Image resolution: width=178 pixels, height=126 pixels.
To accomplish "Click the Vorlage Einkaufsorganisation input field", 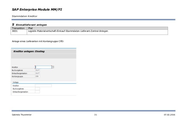I will click(x=37, y=92).
